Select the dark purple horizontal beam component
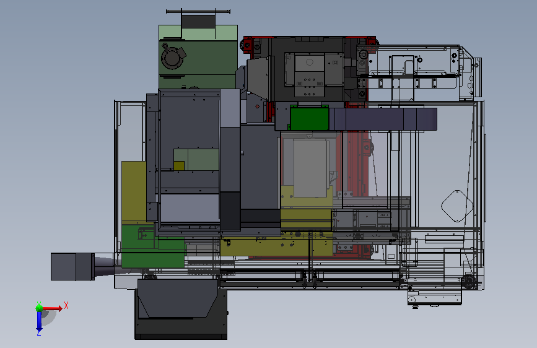 pyautogui.click(x=383, y=119)
